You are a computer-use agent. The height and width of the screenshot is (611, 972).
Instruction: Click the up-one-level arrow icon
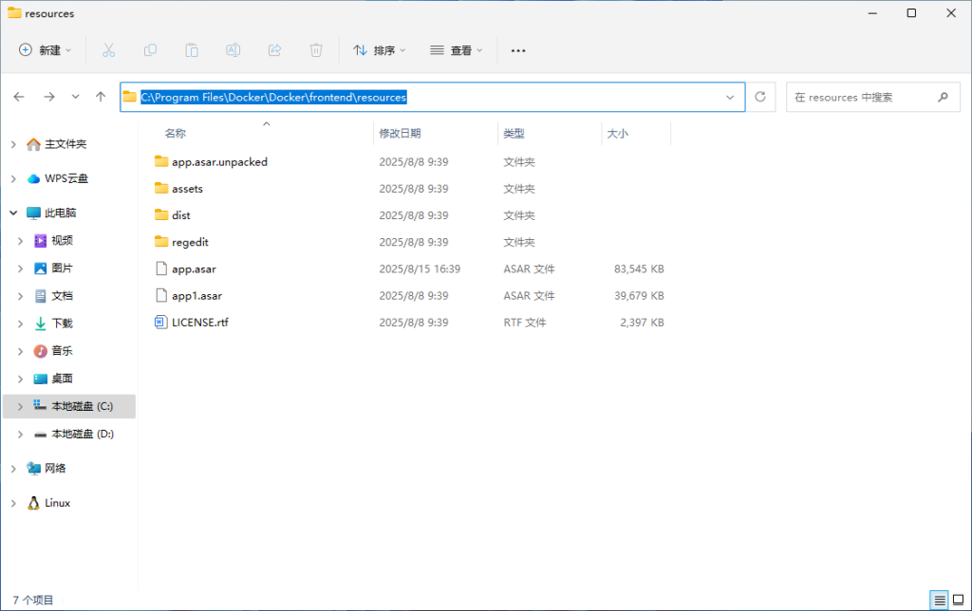pyautogui.click(x=101, y=96)
